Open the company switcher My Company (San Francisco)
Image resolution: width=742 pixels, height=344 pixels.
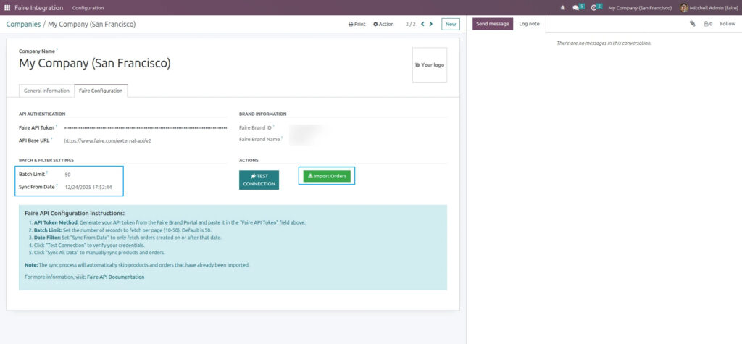637,7
